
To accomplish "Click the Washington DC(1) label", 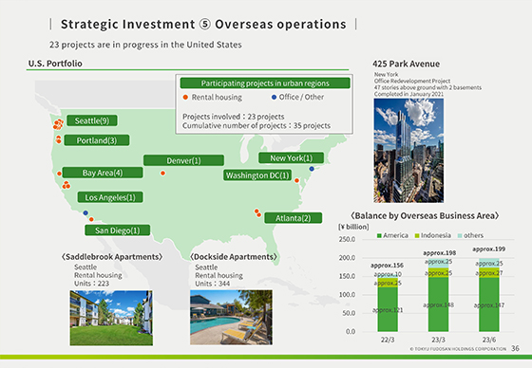I will pos(257,175).
